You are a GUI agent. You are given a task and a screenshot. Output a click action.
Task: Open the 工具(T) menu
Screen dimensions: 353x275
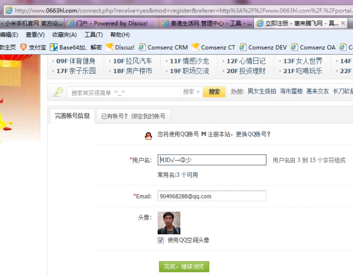[93, 35]
